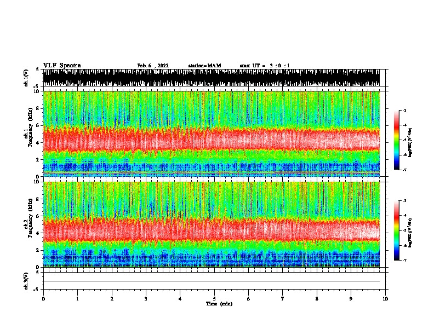Click the ch.1 color bar log(PSD) unit label
Image resolution: width=434 pixels, height=335 pixels.
(410, 142)
